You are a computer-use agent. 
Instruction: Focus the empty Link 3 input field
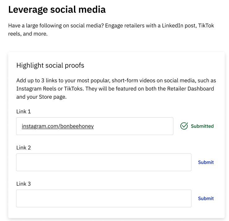(x=104, y=198)
